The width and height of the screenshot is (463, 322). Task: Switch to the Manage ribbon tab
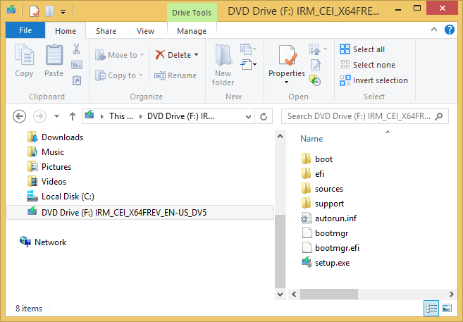pyautogui.click(x=192, y=31)
